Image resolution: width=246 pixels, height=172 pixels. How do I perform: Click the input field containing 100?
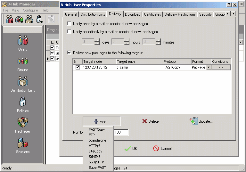tap(121, 132)
